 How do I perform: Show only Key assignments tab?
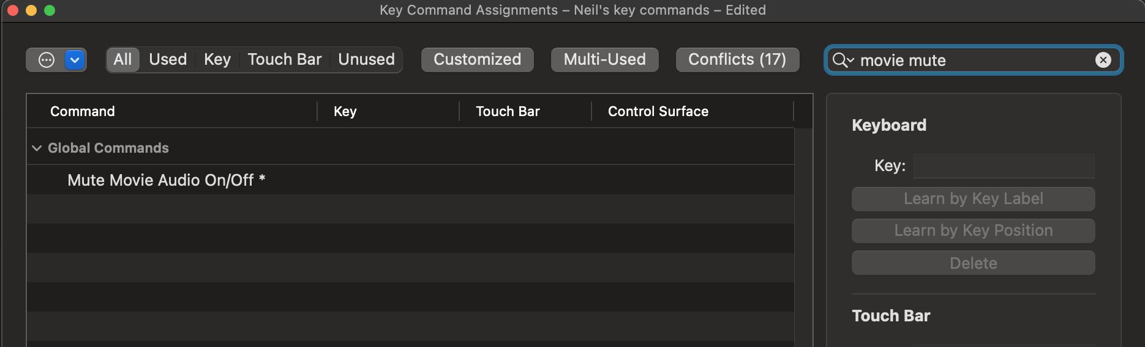(x=217, y=59)
